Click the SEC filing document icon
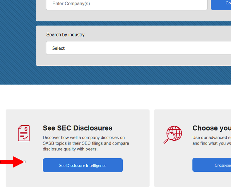The height and width of the screenshot is (191, 231). (x=24, y=133)
